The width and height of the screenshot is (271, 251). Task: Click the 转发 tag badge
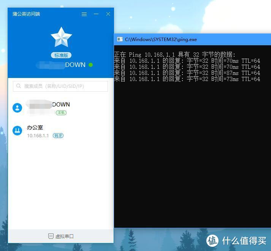coord(58,136)
